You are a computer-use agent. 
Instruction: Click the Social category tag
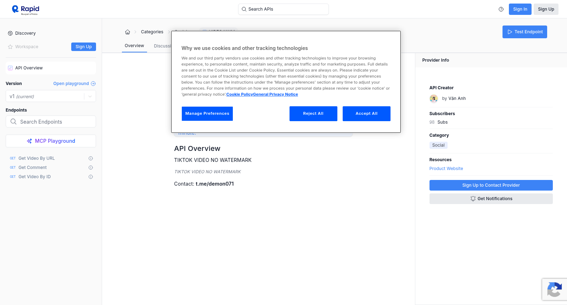point(438,145)
